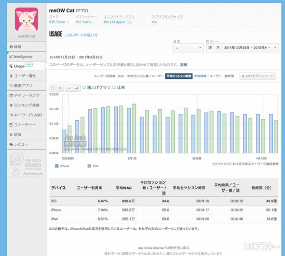This screenshot has height=256, width=285.
Task: Click the meOW Cat app icon
Action: click(x=26, y=19)
